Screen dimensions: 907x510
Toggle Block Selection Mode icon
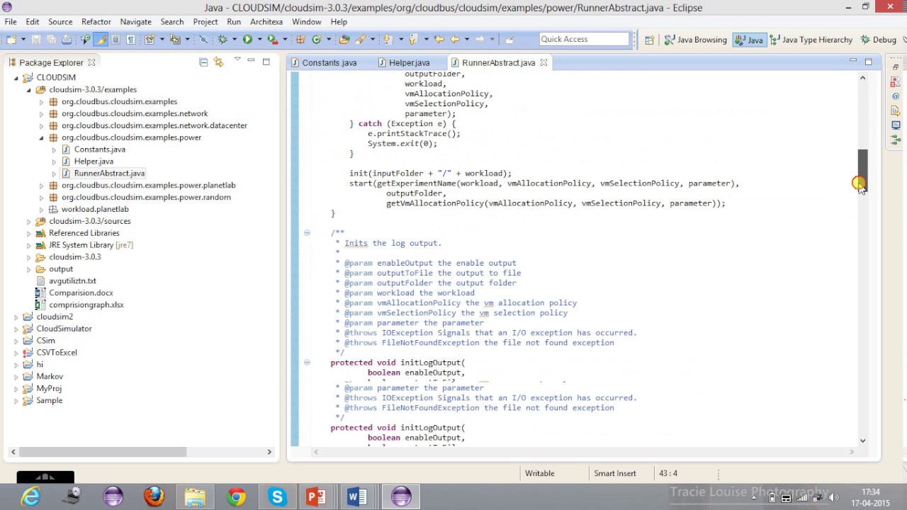[x=116, y=39]
